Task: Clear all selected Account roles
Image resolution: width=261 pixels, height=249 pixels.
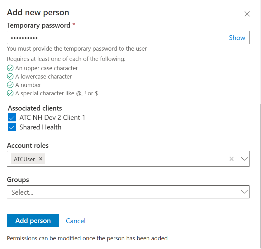Action: coord(231,159)
